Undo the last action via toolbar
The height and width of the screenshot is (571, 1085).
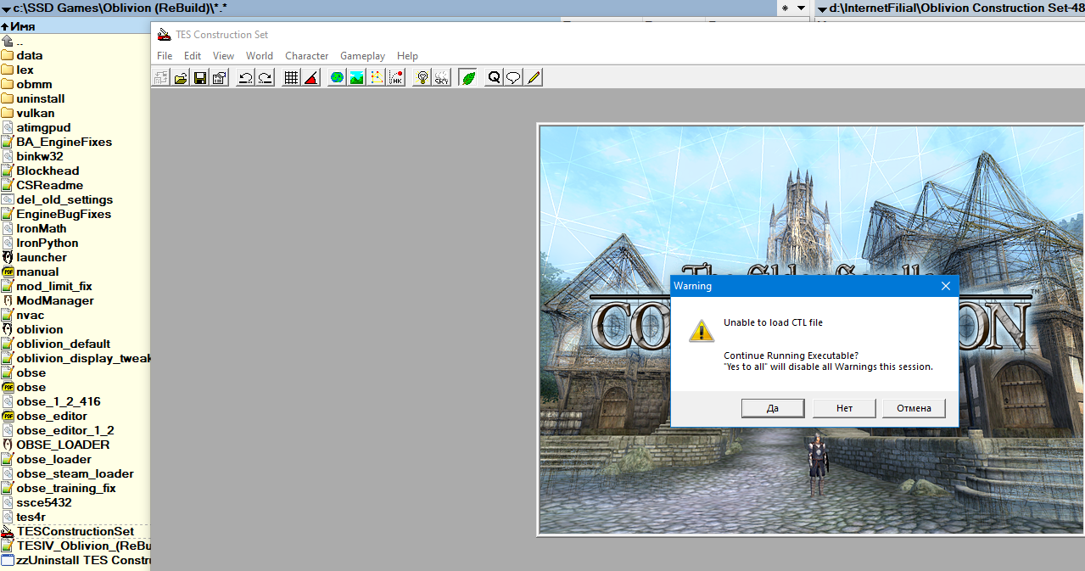pos(245,78)
